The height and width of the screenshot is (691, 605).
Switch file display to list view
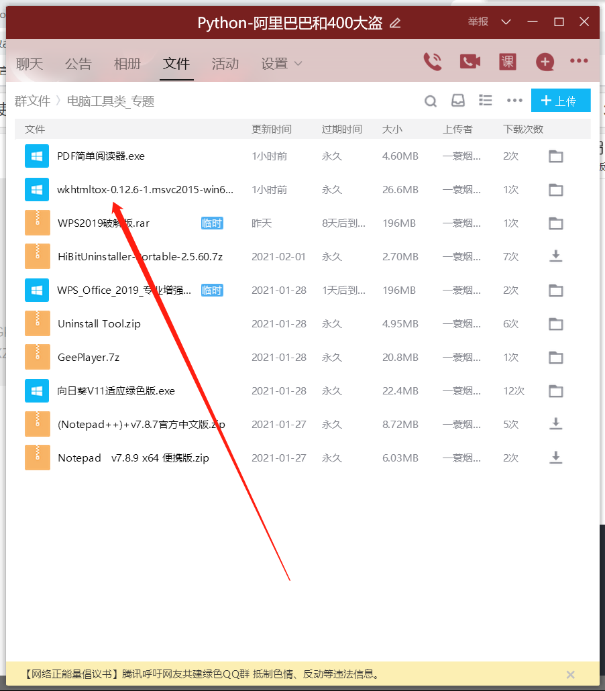tap(485, 101)
